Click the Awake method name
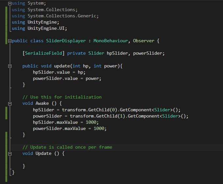The height and width of the screenshot is (184, 223). click(x=42, y=103)
